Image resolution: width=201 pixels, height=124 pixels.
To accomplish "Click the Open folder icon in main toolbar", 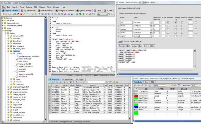I will pyautogui.click(x=6, y=14).
